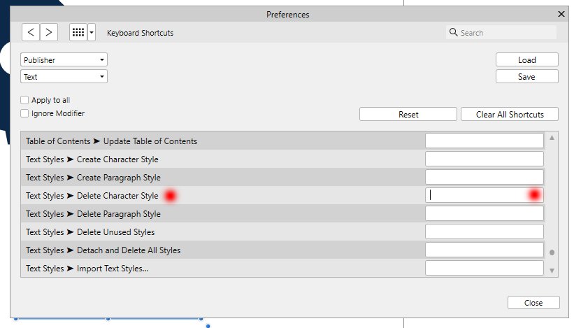
Task: Click the magnifier icon in Search
Action: click(453, 32)
